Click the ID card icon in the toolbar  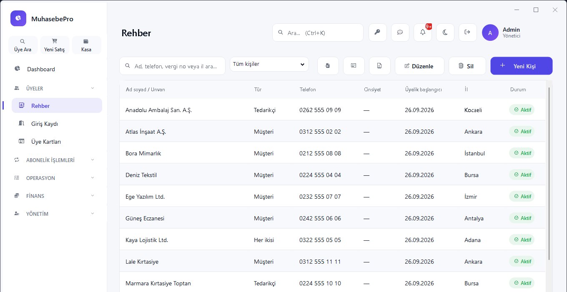[x=354, y=66]
